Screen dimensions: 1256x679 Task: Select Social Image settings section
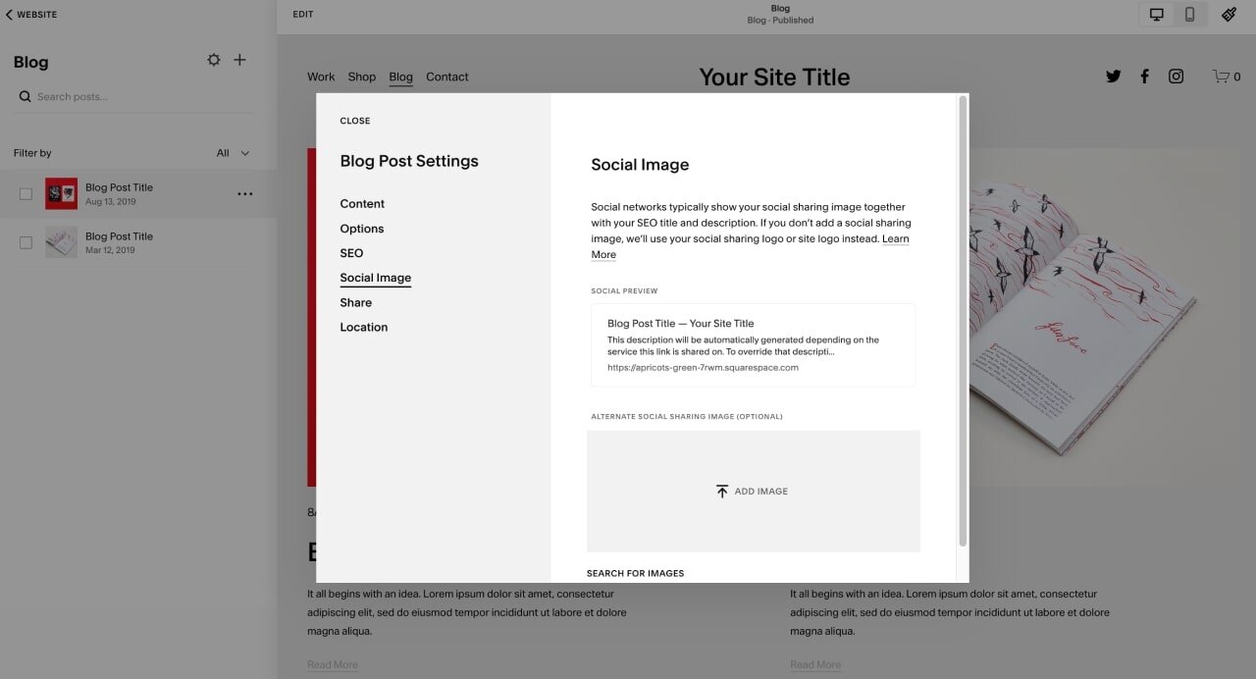point(376,278)
